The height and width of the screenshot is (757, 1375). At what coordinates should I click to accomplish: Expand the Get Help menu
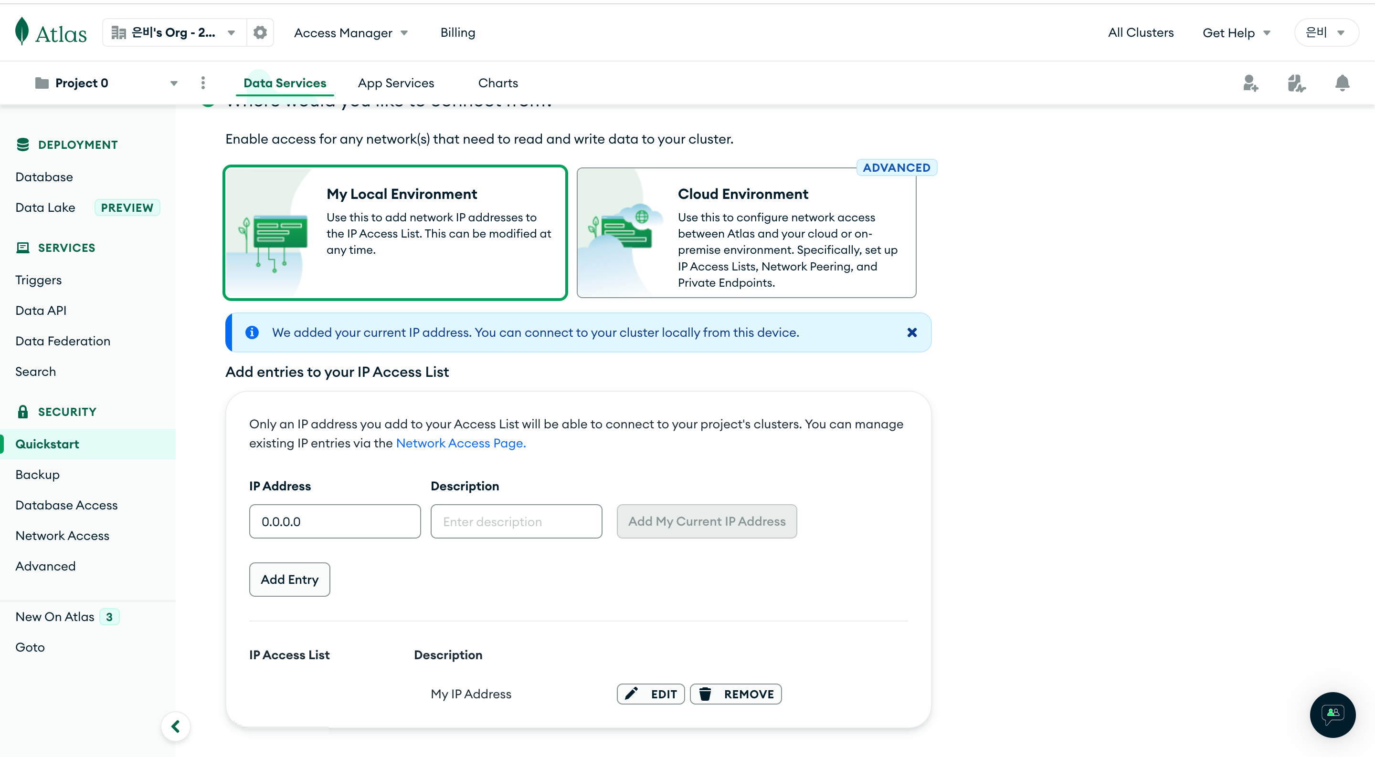[1236, 33]
